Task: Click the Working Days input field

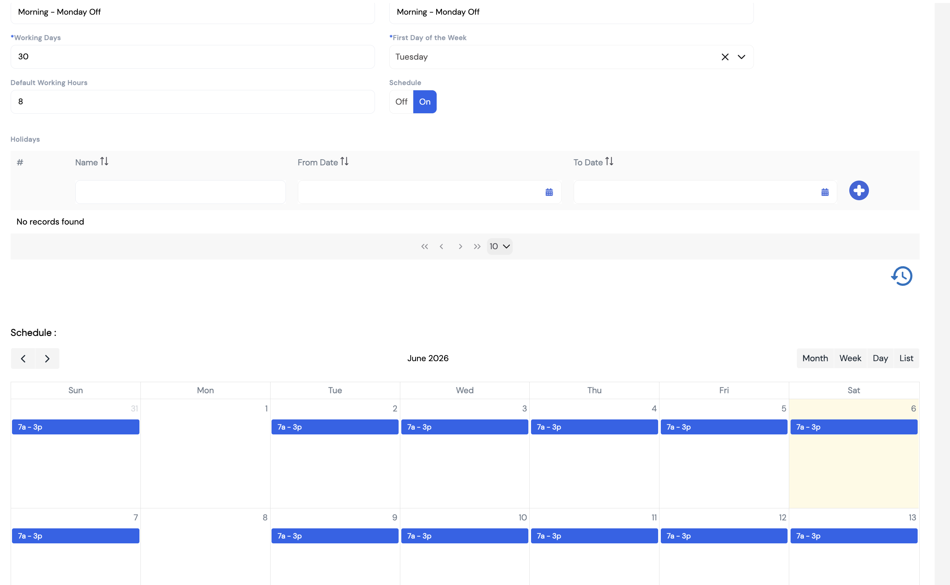Action: coord(192,57)
